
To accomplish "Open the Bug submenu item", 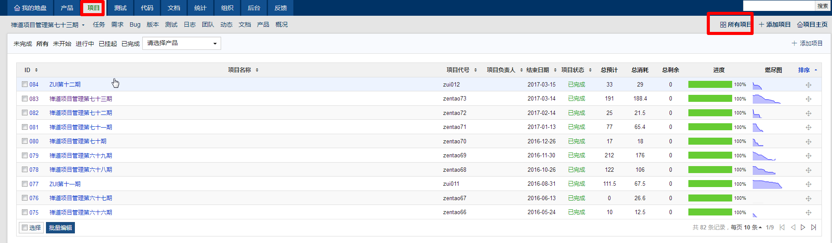I will (x=135, y=24).
